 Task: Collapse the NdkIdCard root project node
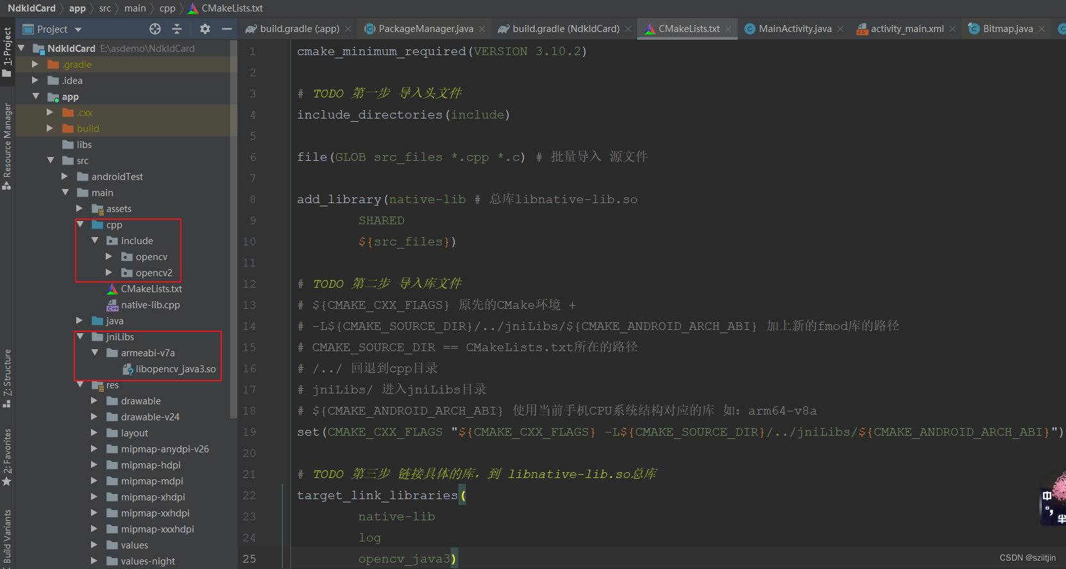[x=22, y=48]
